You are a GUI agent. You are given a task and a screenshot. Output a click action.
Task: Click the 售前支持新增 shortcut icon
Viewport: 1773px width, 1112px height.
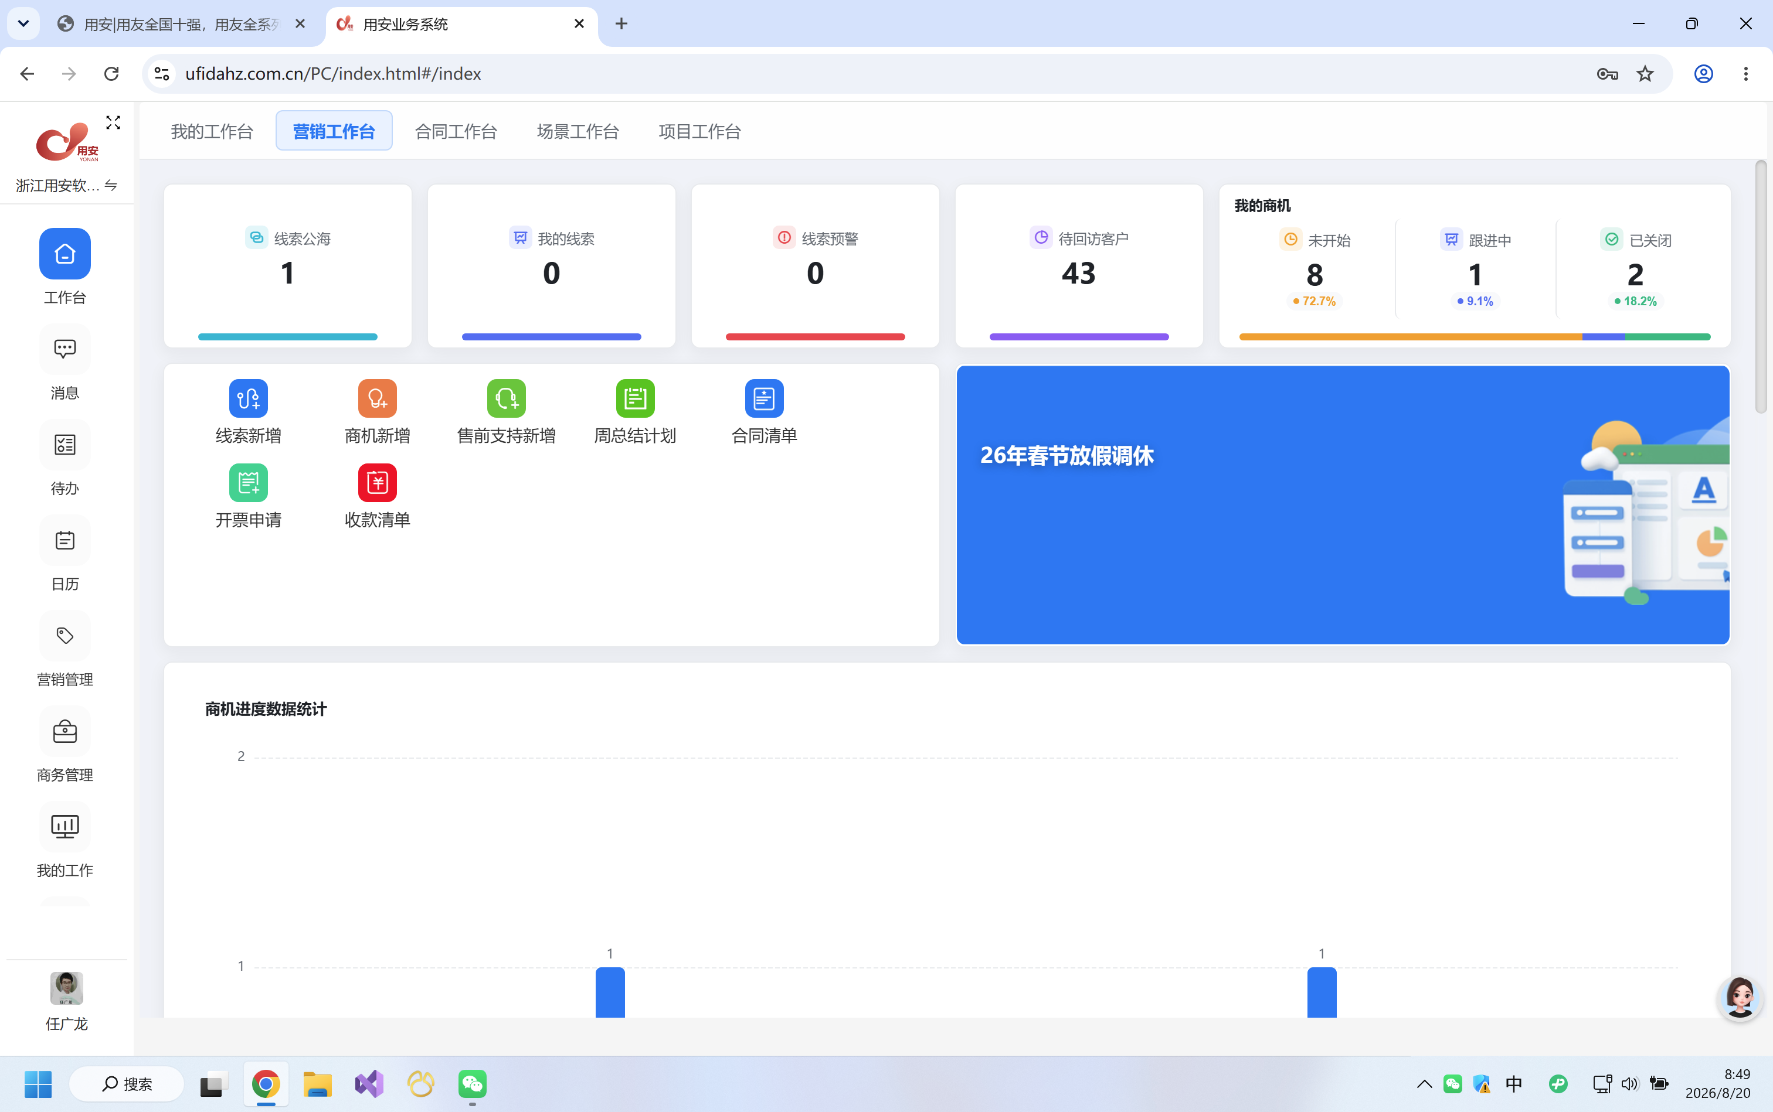pos(507,398)
